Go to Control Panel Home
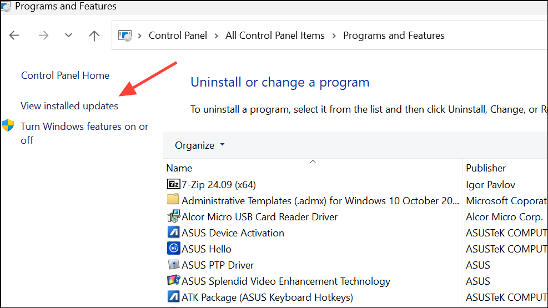The height and width of the screenshot is (308, 548). pos(65,75)
